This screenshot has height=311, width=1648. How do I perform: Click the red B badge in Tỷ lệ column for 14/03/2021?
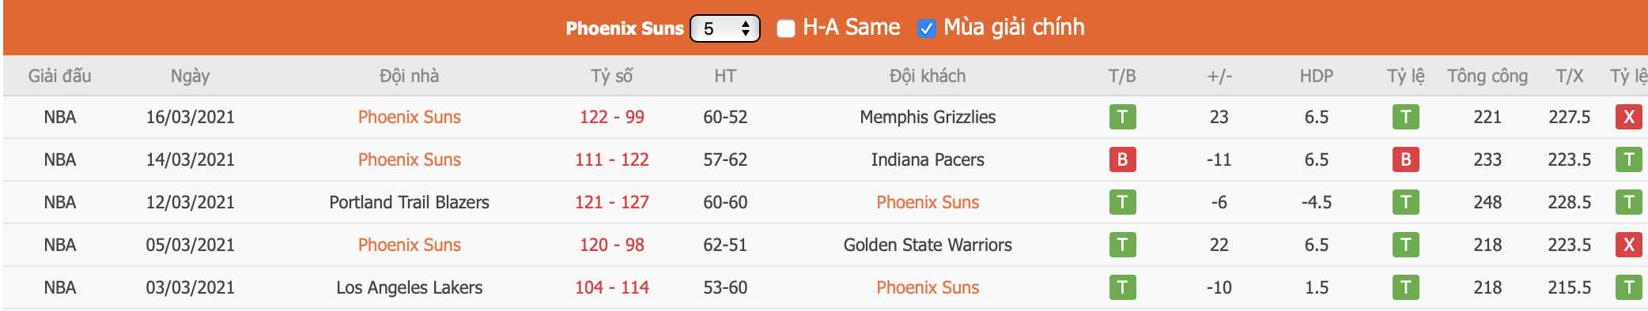(1405, 159)
